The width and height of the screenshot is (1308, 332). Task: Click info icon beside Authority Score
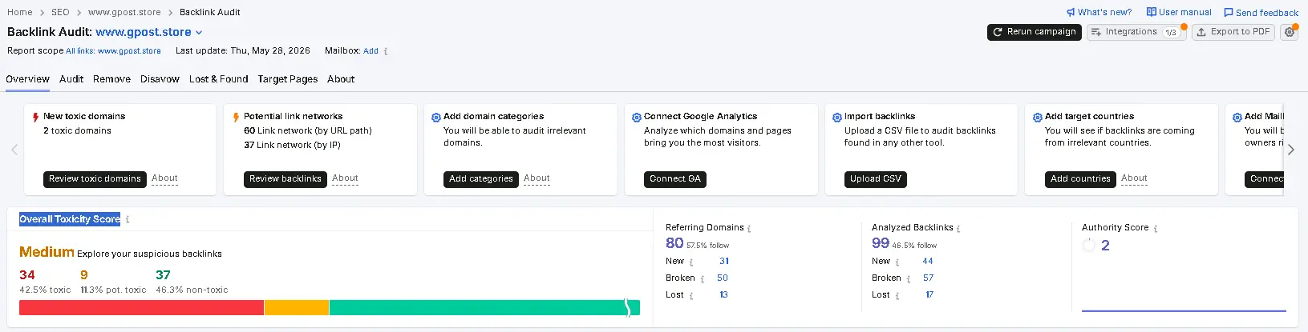click(1155, 229)
